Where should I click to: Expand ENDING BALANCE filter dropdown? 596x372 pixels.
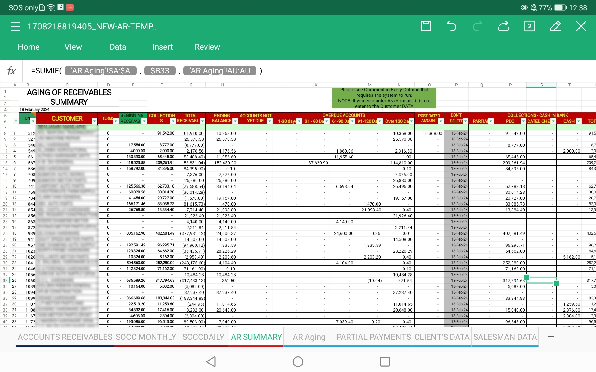[235, 121]
